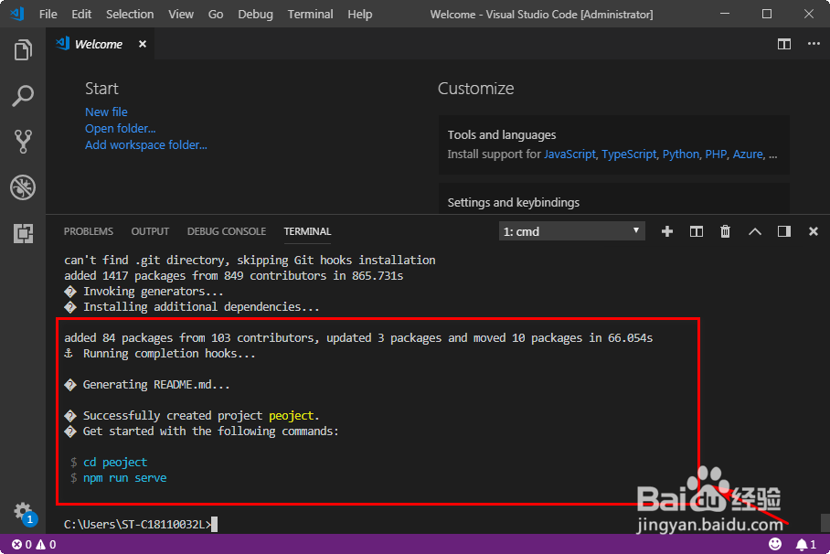Install PHP support link
The height and width of the screenshot is (554, 830).
click(x=716, y=154)
